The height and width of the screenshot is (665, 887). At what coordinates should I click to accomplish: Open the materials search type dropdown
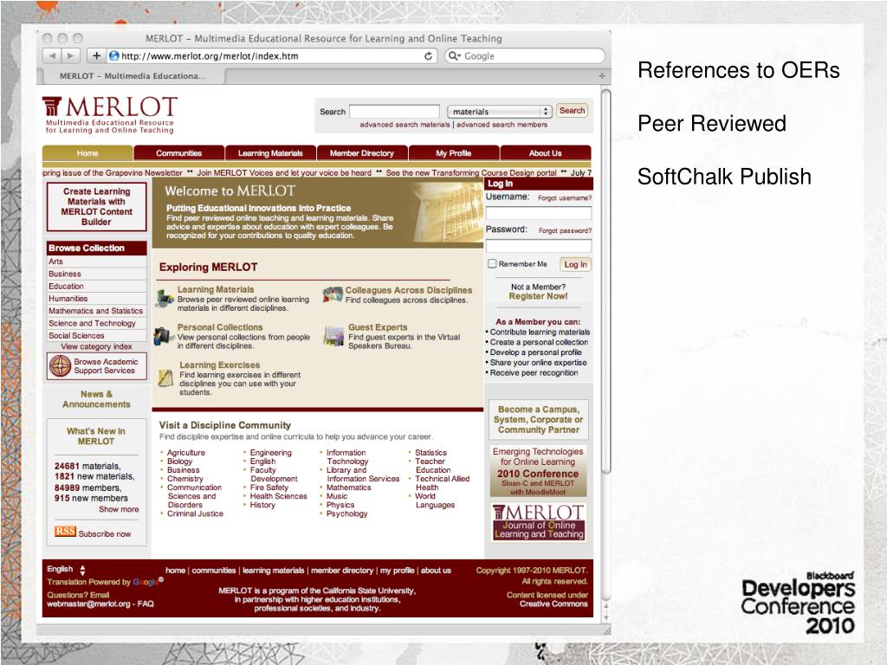pos(499,112)
